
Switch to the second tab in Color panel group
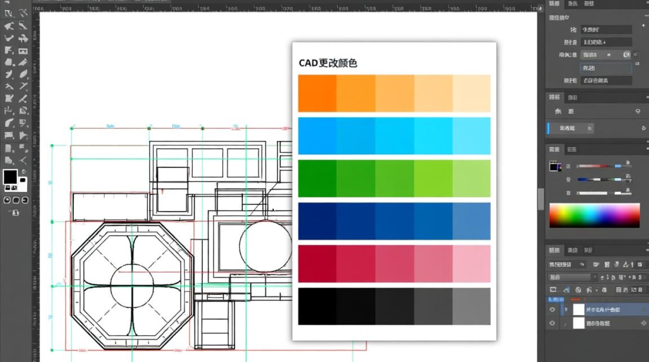coord(571,150)
